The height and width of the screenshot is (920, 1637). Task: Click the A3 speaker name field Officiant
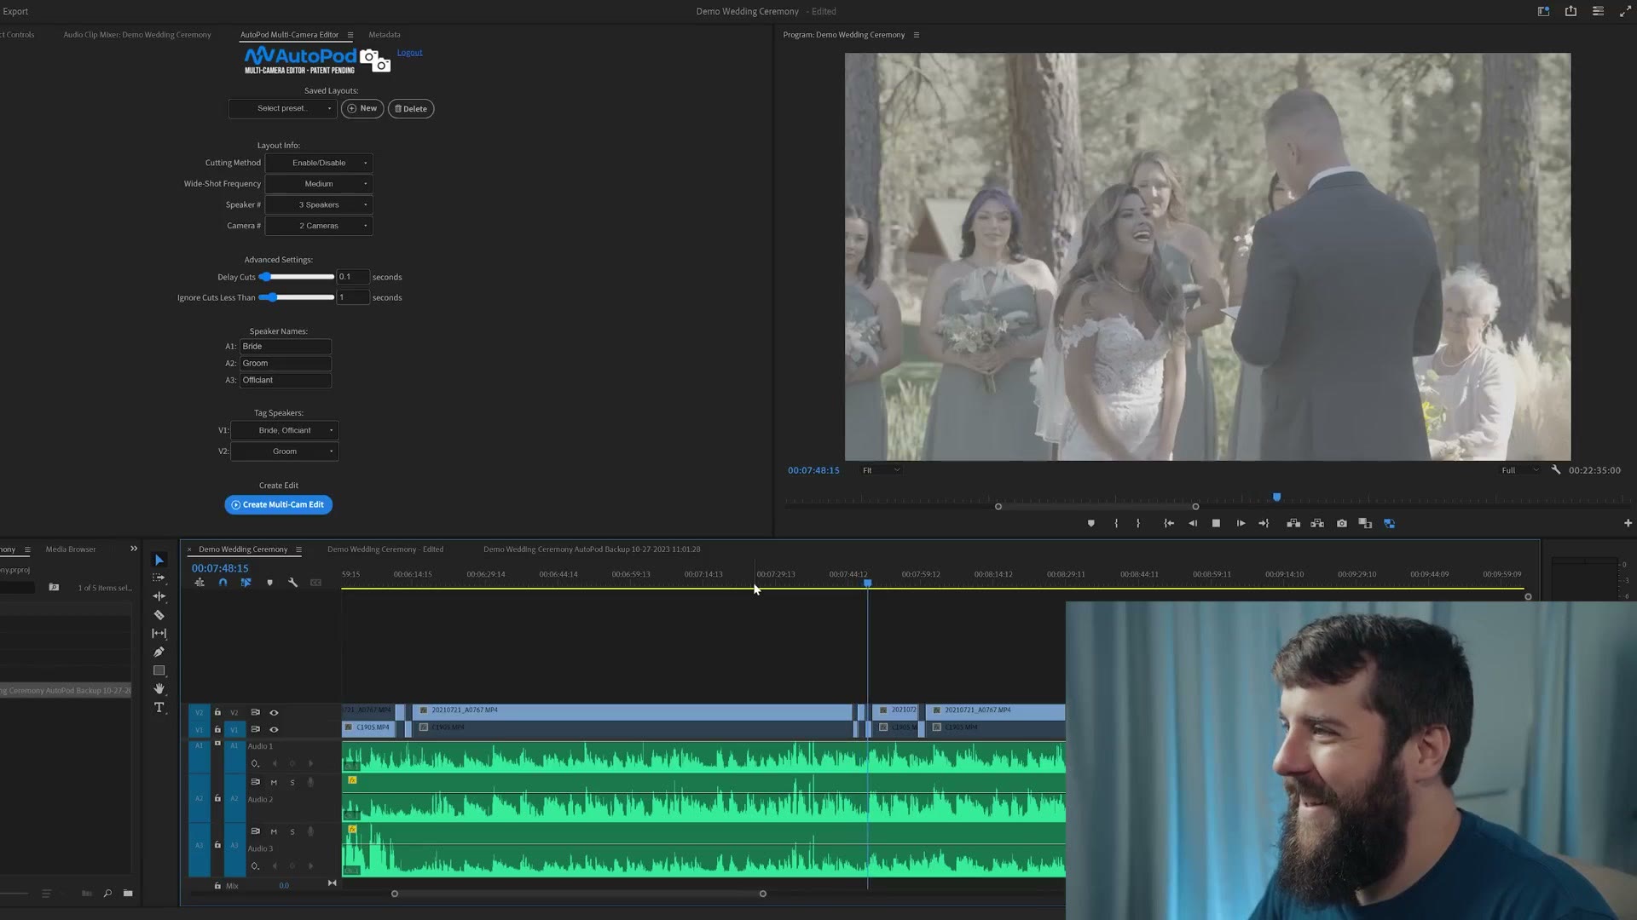pos(286,380)
